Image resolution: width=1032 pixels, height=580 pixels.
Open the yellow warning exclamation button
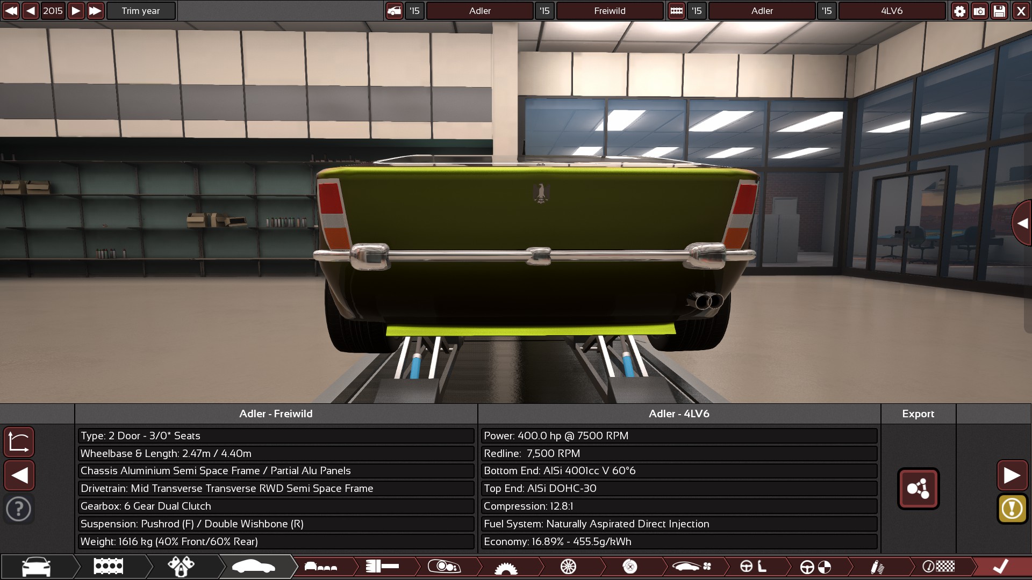point(1012,509)
